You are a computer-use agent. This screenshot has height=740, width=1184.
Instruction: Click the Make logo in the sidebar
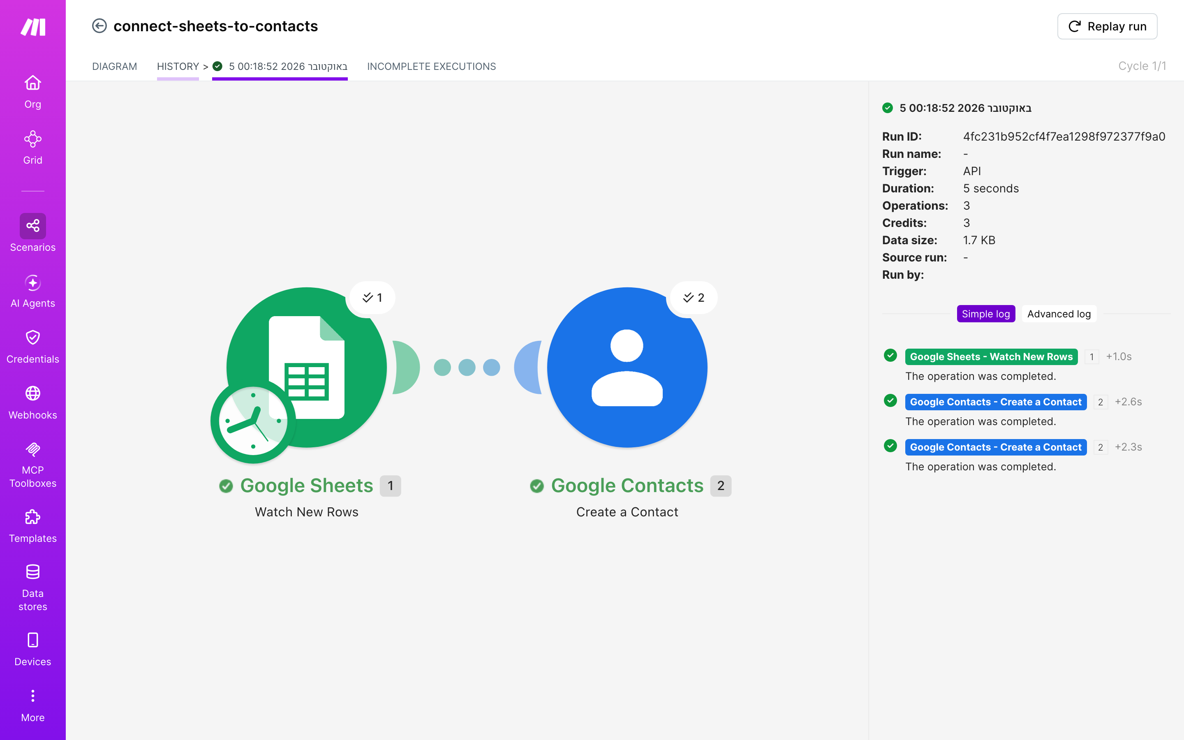click(x=33, y=27)
